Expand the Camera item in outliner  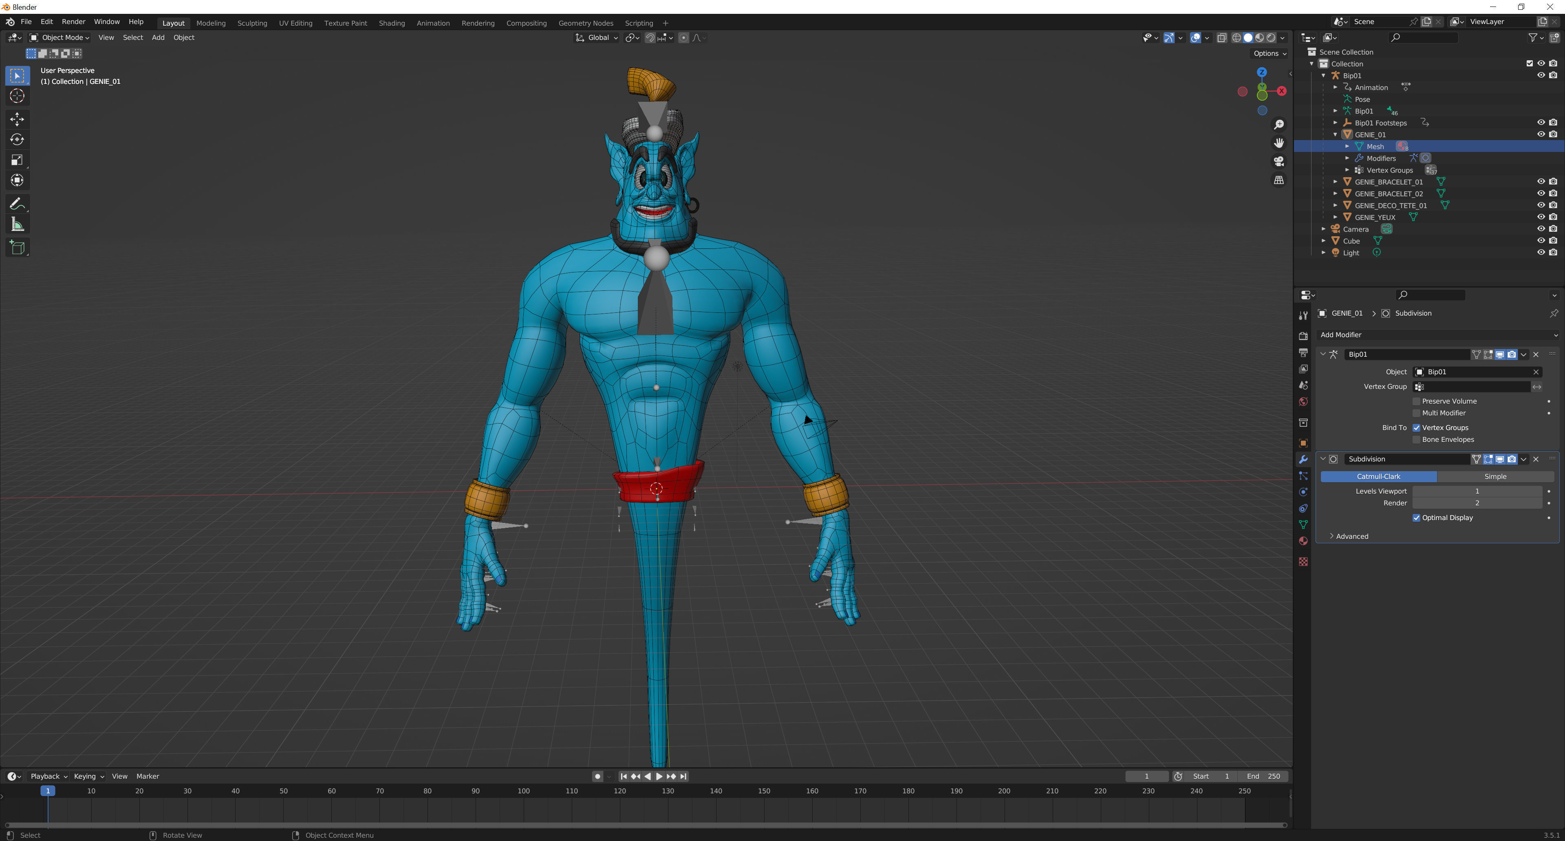pyautogui.click(x=1323, y=229)
